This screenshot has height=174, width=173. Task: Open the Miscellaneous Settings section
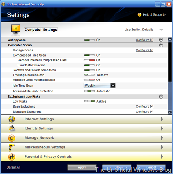pos(86,147)
